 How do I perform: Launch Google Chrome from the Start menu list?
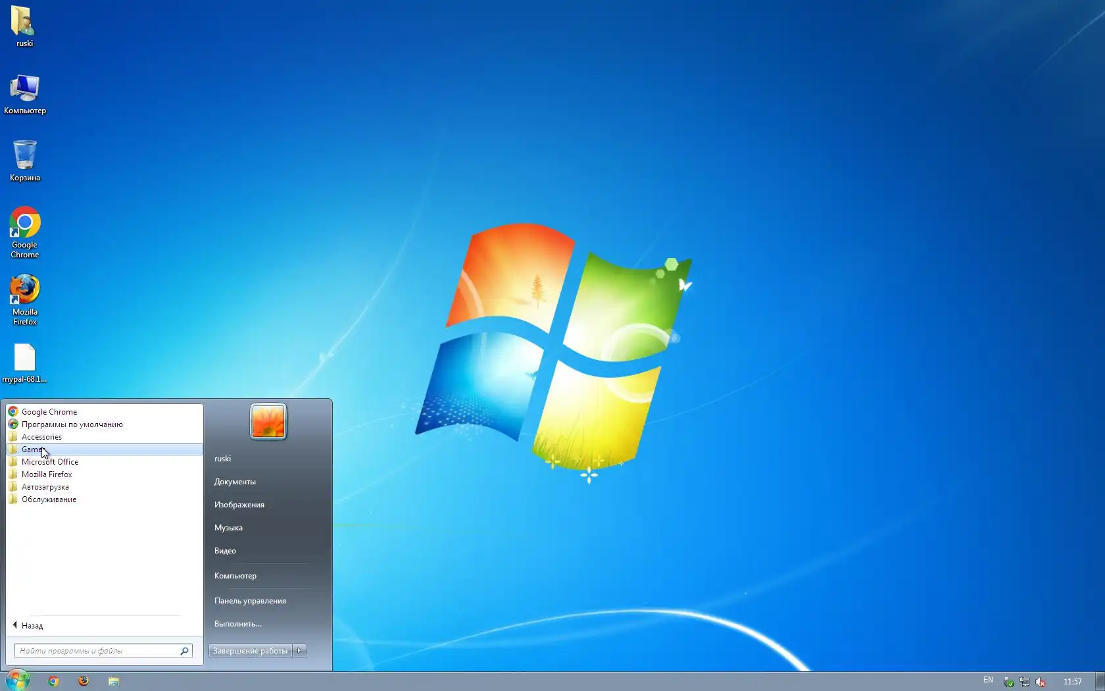tap(105, 412)
